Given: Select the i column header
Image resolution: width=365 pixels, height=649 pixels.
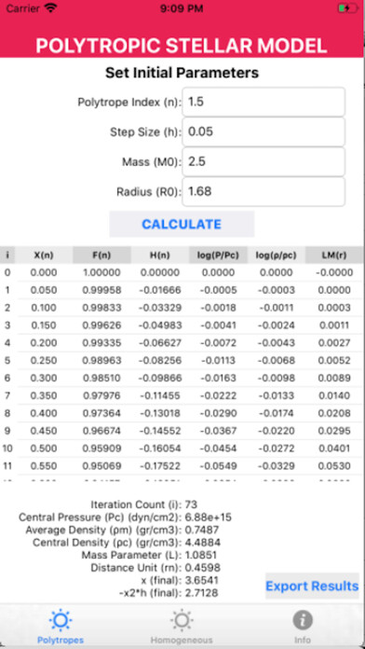Looking at the screenshot, I should coord(7,255).
